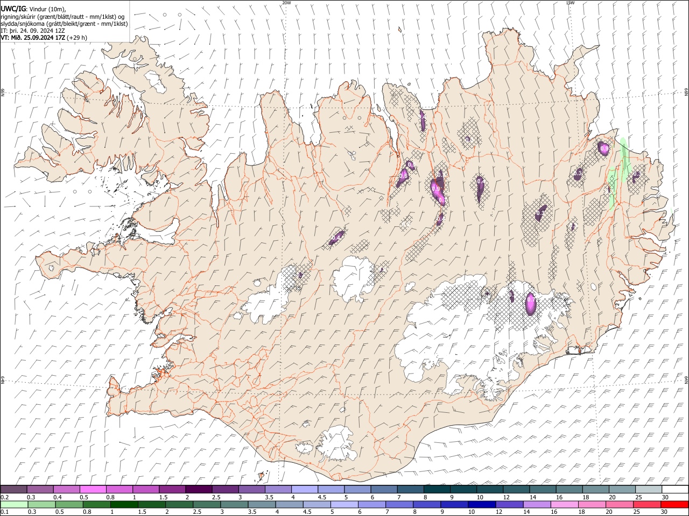The image size is (689, 516).
Task: Click the 64N latitude label on the right edge
Action: (686, 379)
